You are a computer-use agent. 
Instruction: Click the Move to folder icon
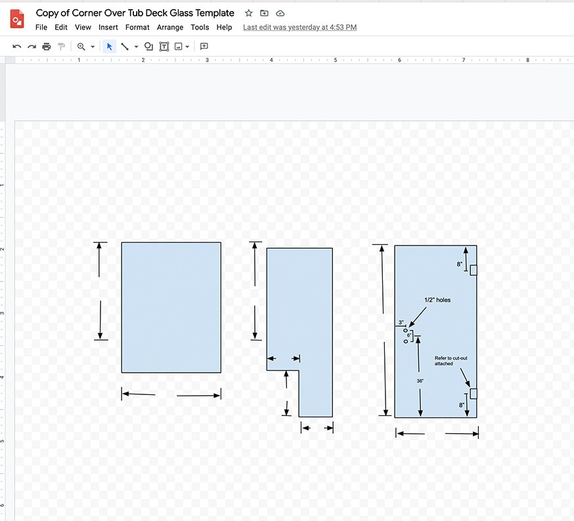click(264, 13)
